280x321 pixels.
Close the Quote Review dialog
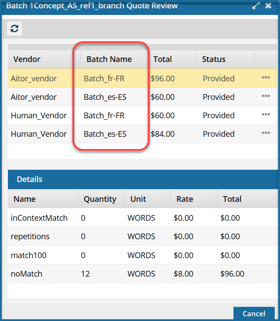click(268, 6)
